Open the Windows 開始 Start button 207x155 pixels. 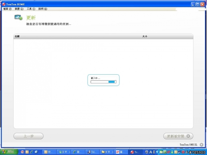[9, 152]
